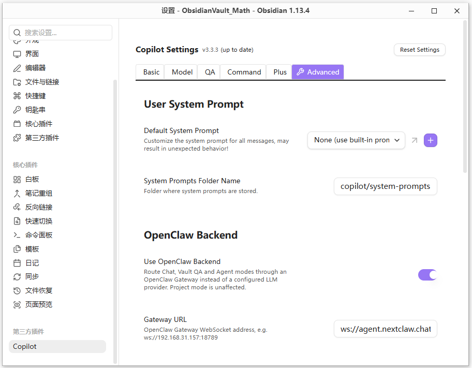Image resolution: width=472 pixels, height=368 pixels.
Task: Click the System Prompts Folder Name field
Action: pyautogui.click(x=385, y=186)
